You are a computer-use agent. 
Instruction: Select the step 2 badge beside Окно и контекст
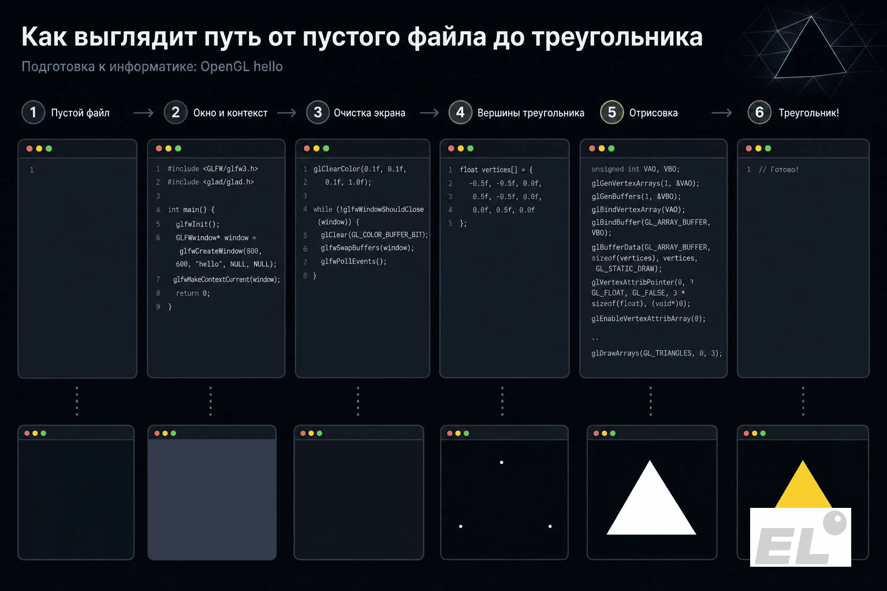pos(176,113)
